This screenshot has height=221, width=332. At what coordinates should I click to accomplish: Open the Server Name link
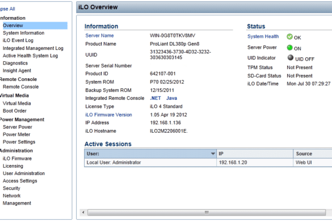tap(99, 36)
